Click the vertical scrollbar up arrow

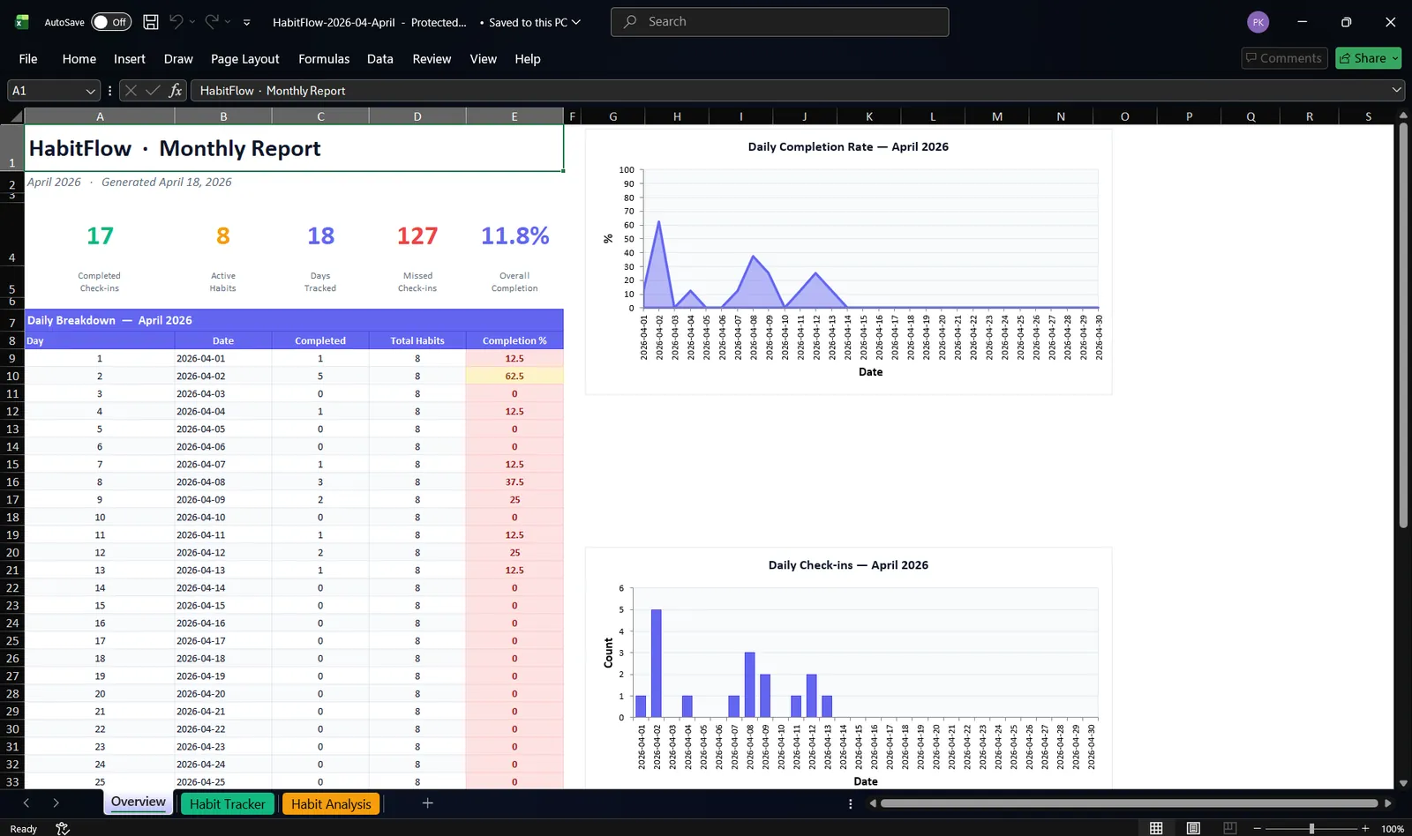[x=1403, y=116]
